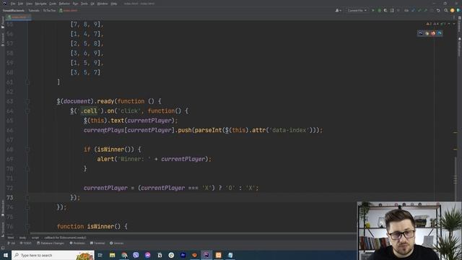Screen dimensions: 462x260
Task: Open Chrome from the taskbar
Action: [x=124, y=255]
